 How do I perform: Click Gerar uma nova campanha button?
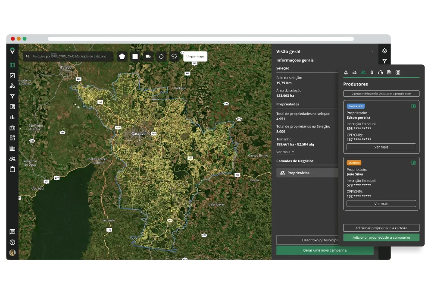pos(325,250)
